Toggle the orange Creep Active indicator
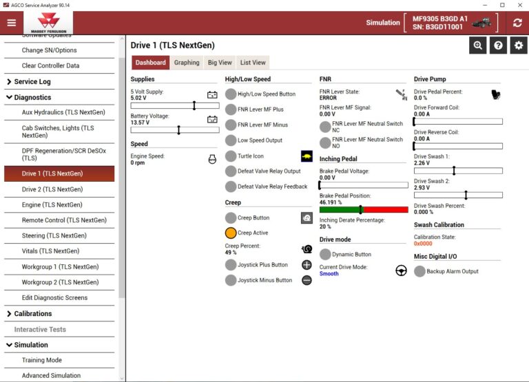 tap(231, 233)
